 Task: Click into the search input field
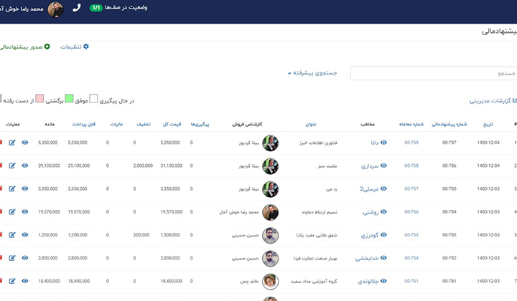coord(431,73)
